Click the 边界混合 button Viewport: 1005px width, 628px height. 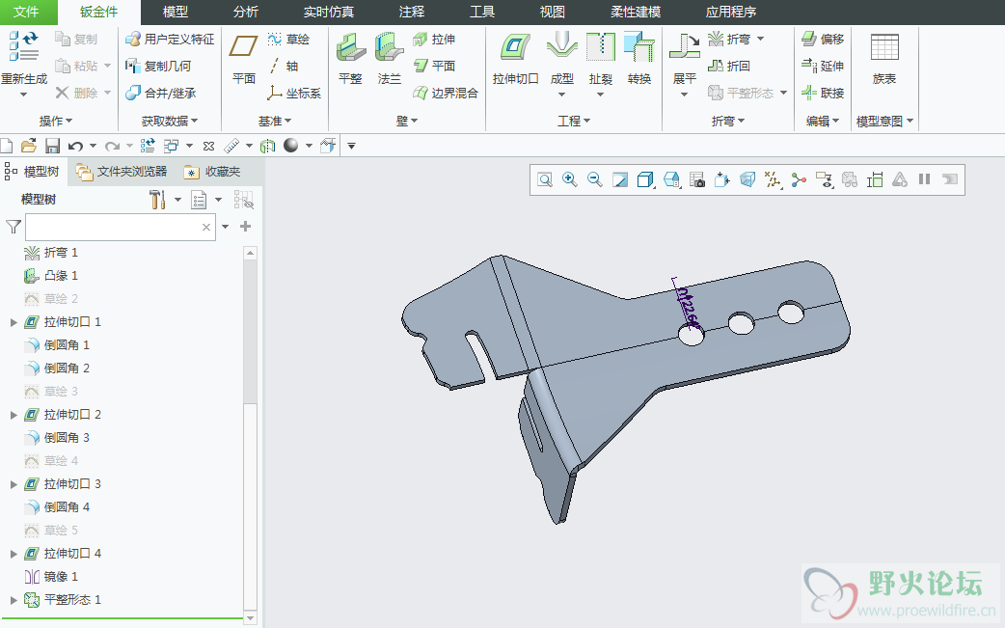point(446,94)
